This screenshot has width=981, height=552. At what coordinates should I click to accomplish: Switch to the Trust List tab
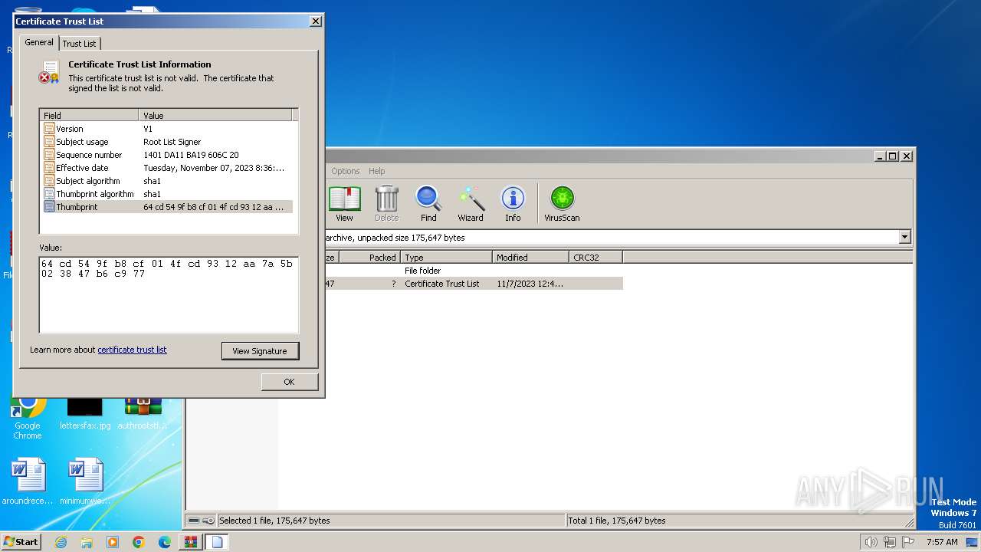pyautogui.click(x=80, y=44)
